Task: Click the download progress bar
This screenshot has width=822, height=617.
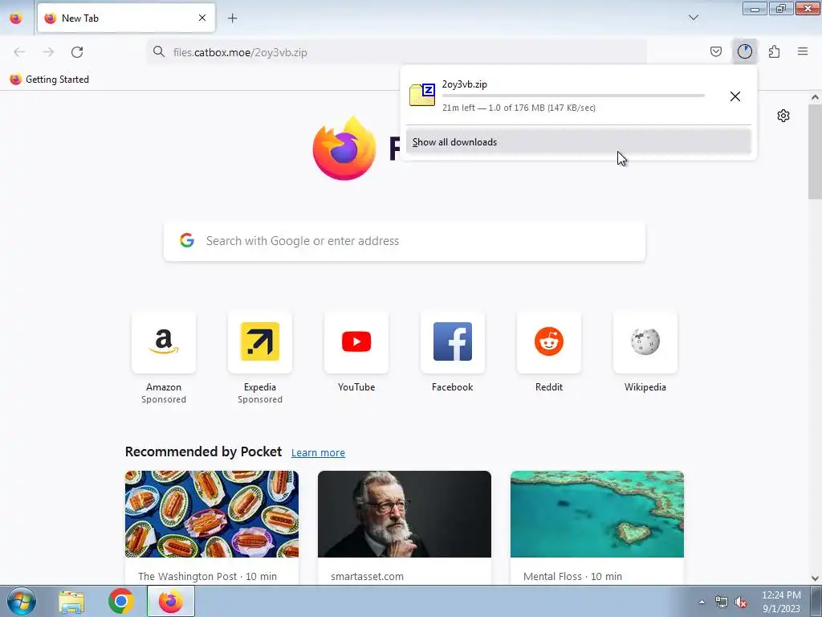Action: [573, 96]
